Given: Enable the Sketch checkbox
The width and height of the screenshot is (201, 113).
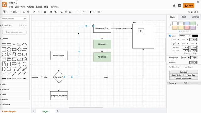Looking at the screenshot, I should tap(186, 67).
